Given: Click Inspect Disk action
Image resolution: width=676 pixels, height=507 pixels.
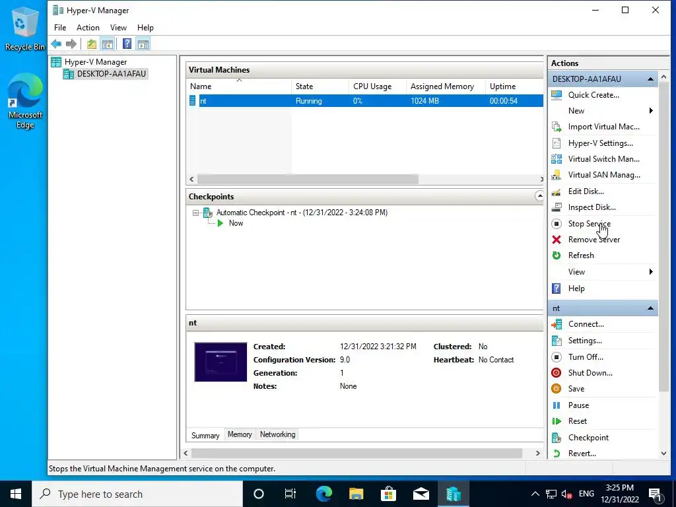Looking at the screenshot, I should tap(591, 207).
